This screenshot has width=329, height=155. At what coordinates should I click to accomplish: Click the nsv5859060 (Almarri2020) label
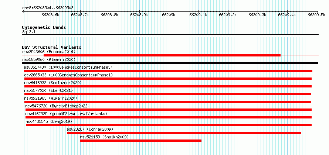point(49,59)
